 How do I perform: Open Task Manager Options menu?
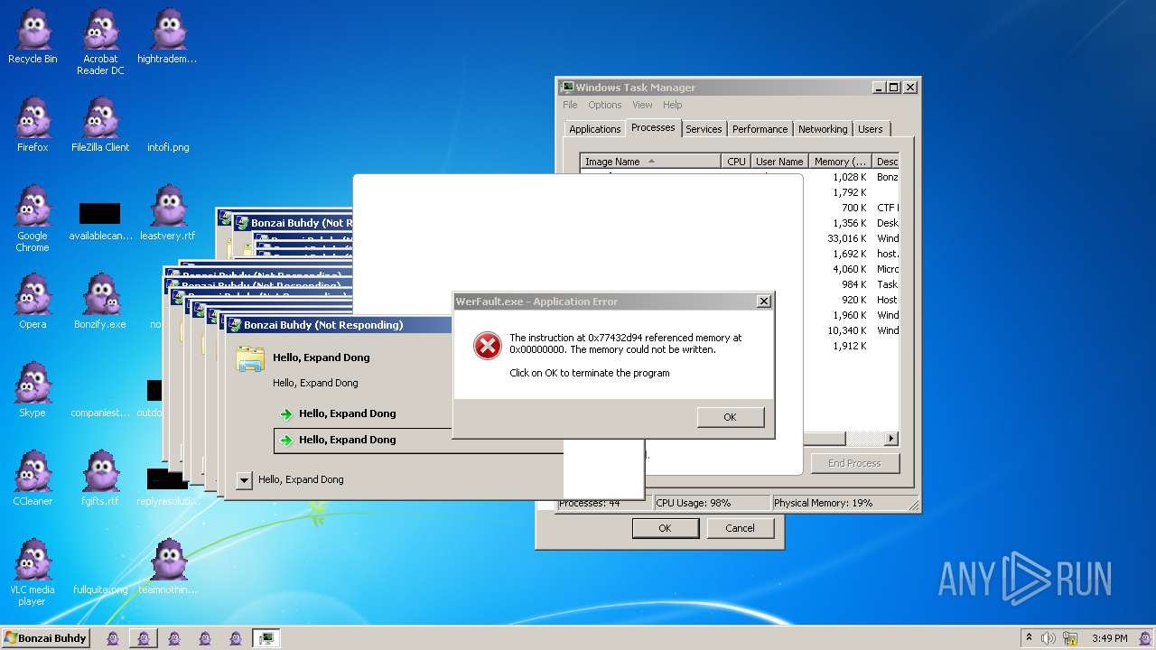point(605,105)
